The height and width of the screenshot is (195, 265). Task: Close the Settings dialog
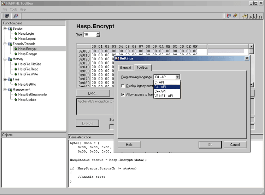[x=247, y=58]
